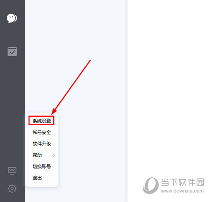Click the monitor activity icon in sidebar
Image resolution: width=213 pixels, height=202 pixels.
pyautogui.click(x=12, y=170)
